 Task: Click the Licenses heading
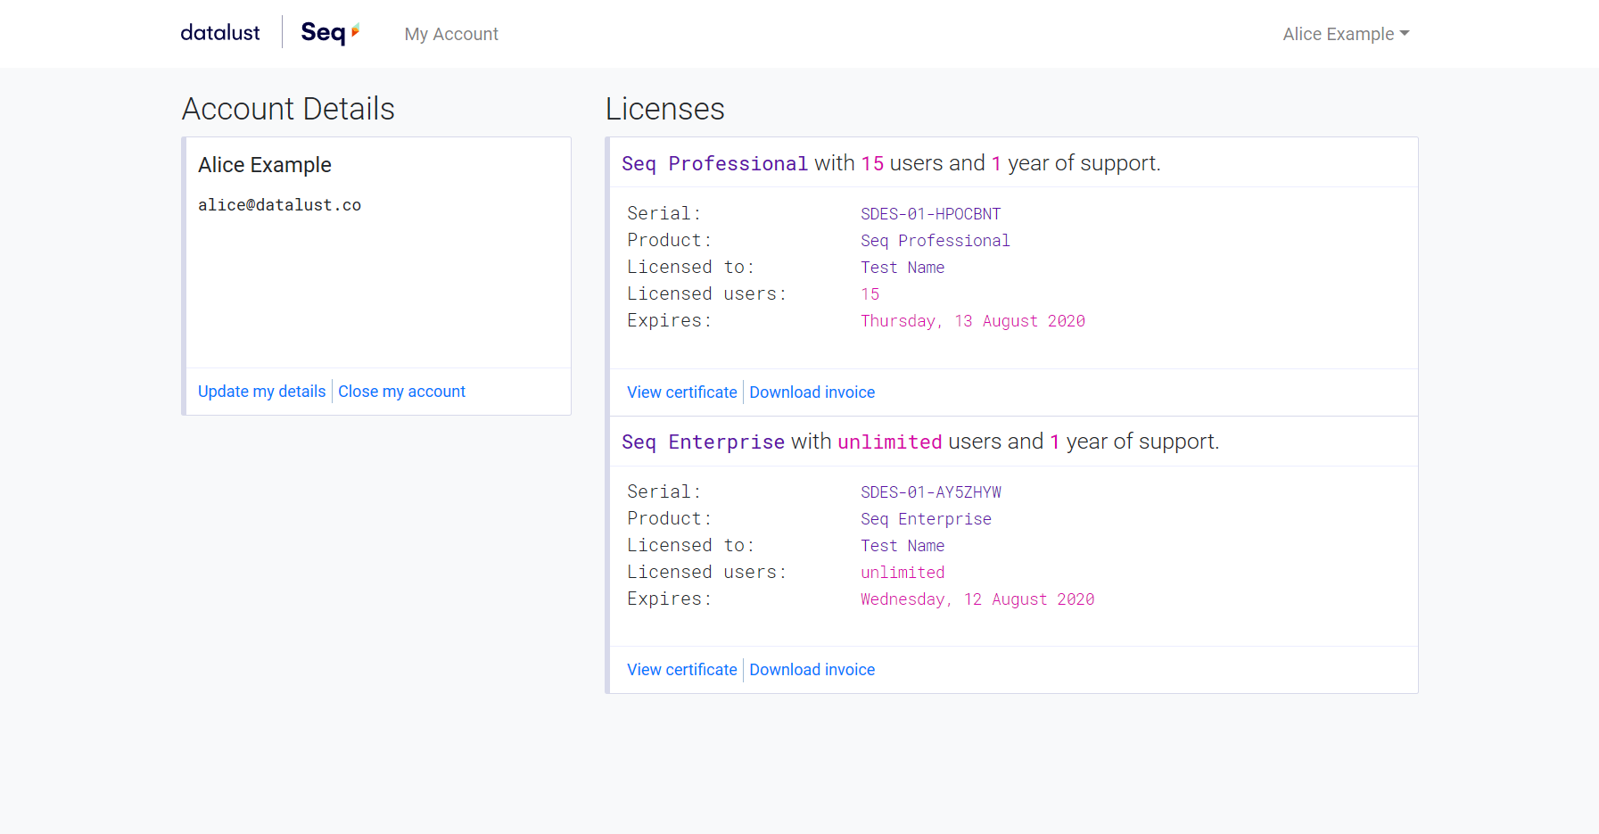(x=665, y=109)
